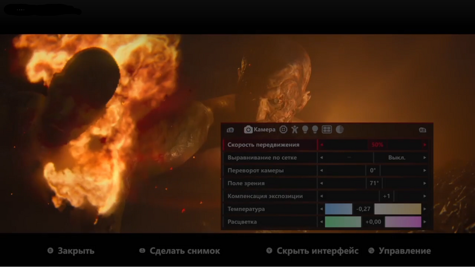
Task: Select the second light bulb tab
Action: click(315, 129)
